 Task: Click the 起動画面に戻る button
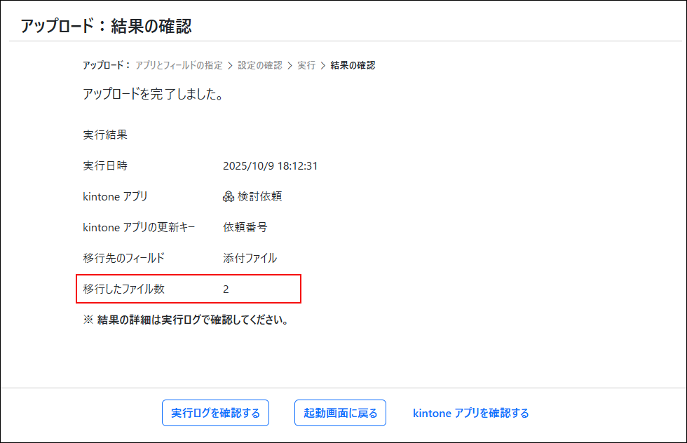tap(340, 413)
